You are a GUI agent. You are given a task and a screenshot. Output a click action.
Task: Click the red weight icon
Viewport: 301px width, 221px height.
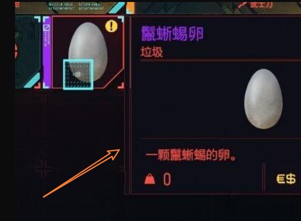coord(150,179)
